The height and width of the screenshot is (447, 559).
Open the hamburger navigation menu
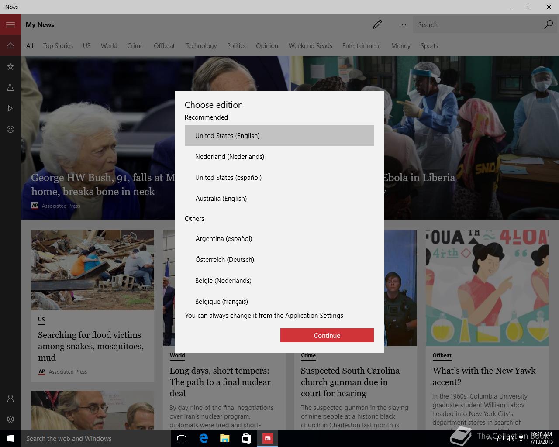pyautogui.click(x=10, y=24)
